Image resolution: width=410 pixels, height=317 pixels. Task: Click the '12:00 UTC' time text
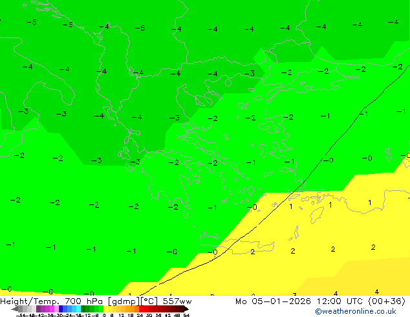pyautogui.click(x=340, y=301)
